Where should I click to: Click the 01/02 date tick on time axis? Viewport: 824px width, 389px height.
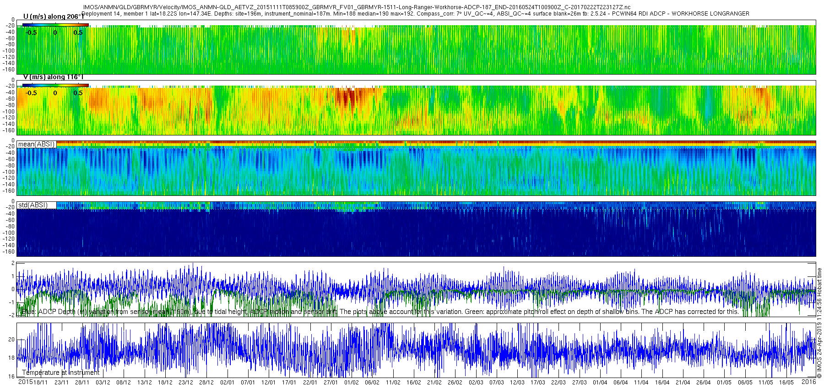351,383
